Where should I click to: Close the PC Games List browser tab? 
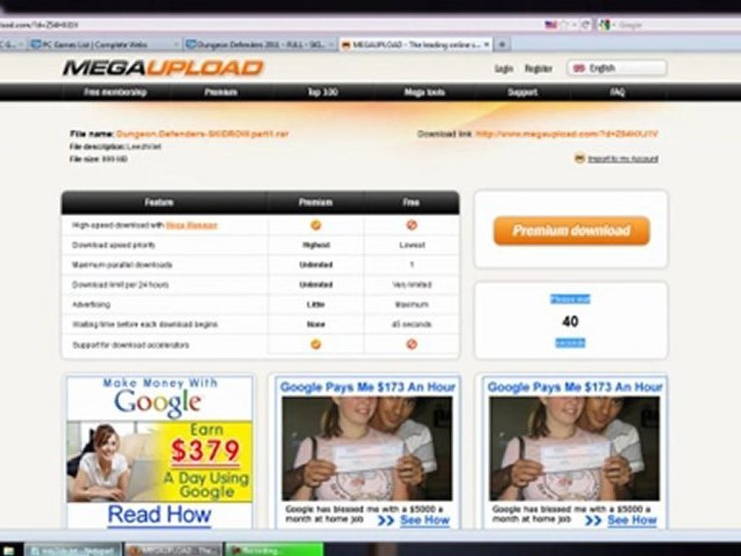[176, 45]
